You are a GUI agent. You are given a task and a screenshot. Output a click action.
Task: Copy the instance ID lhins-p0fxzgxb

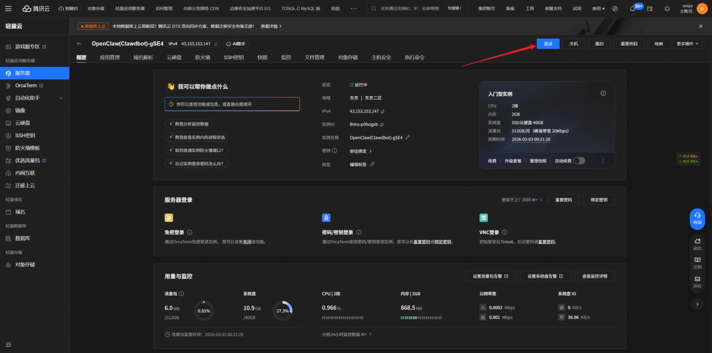point(382,124)
